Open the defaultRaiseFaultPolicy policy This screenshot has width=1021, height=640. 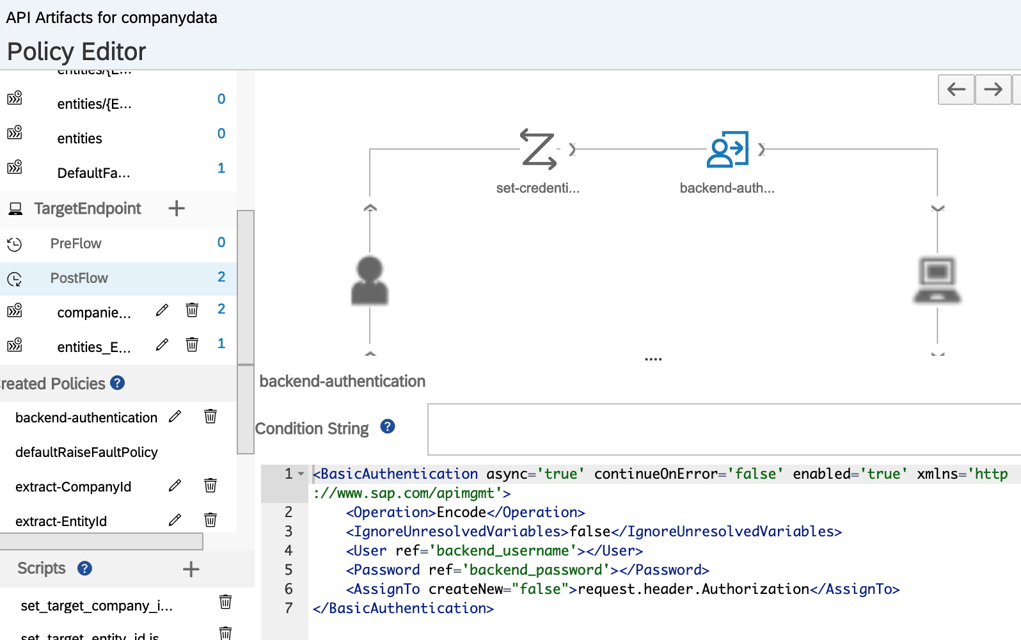click(x=86, y=452)
